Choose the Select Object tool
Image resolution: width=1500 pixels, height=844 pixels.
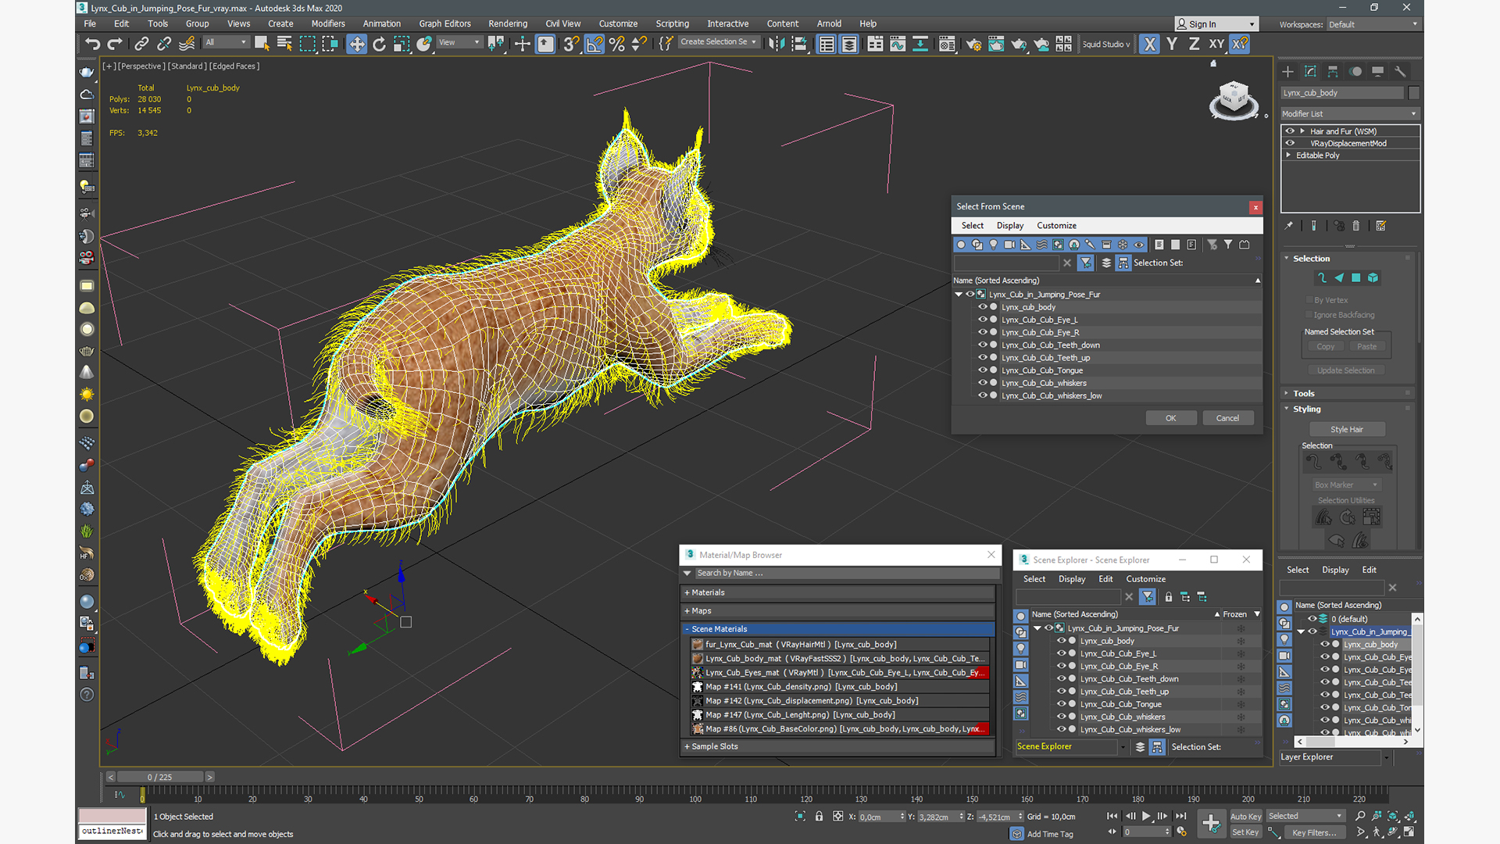262,45
